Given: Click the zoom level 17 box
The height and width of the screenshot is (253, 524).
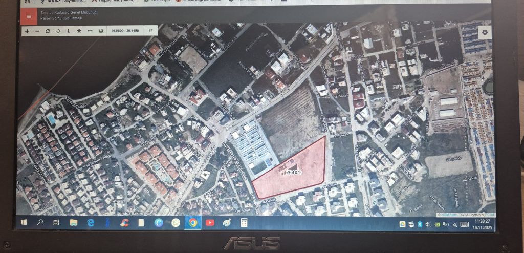Looking at the screenshot, I should tap(151, 31).
